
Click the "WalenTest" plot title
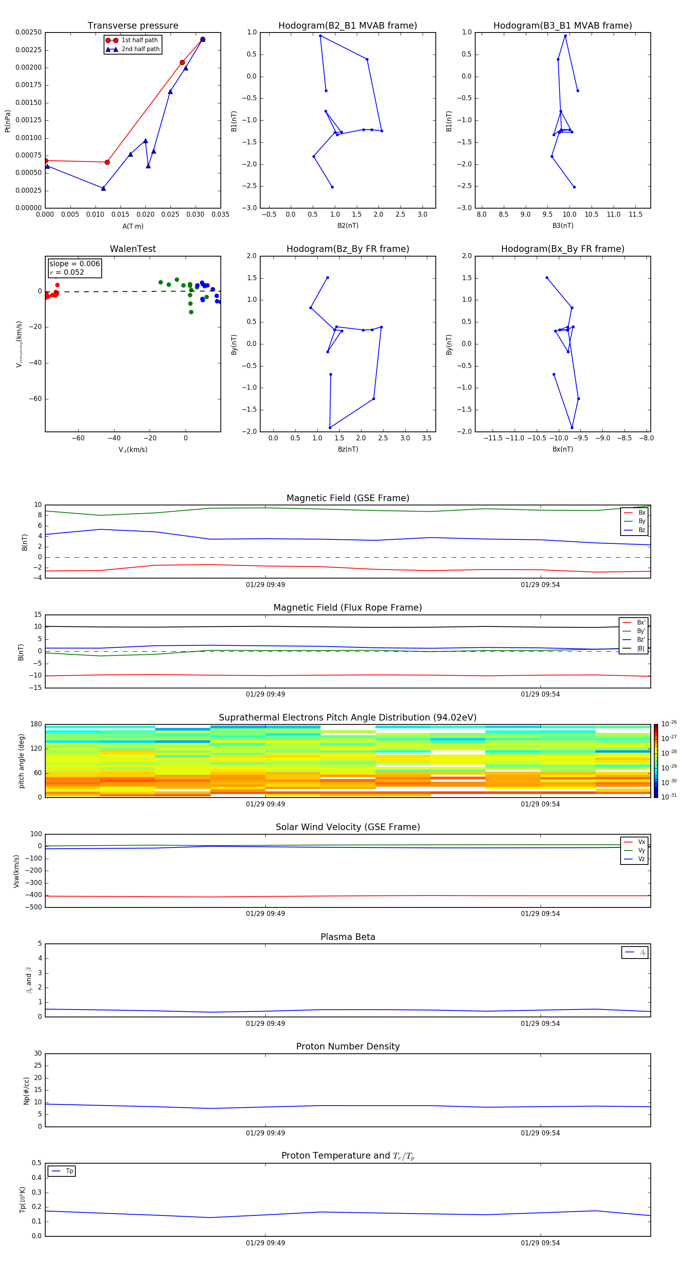pyautogui.click(x=133, y=249)
